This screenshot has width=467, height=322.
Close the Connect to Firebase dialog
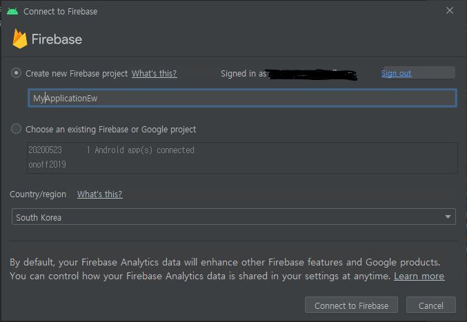pos(450,10)
